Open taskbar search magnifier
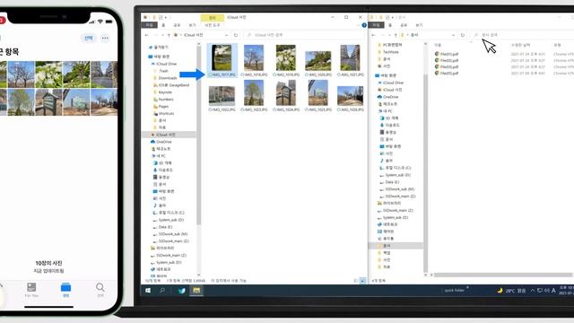Viewport: 574px width, 323px height. [162, 291]
